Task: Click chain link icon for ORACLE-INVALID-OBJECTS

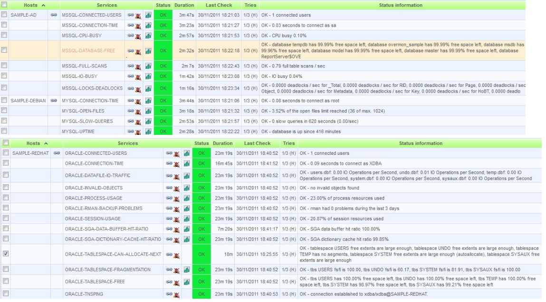Action: [169, 188]
